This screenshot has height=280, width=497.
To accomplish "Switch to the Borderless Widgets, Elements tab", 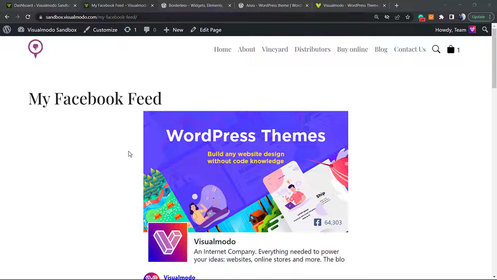I will tap(195, 5).
